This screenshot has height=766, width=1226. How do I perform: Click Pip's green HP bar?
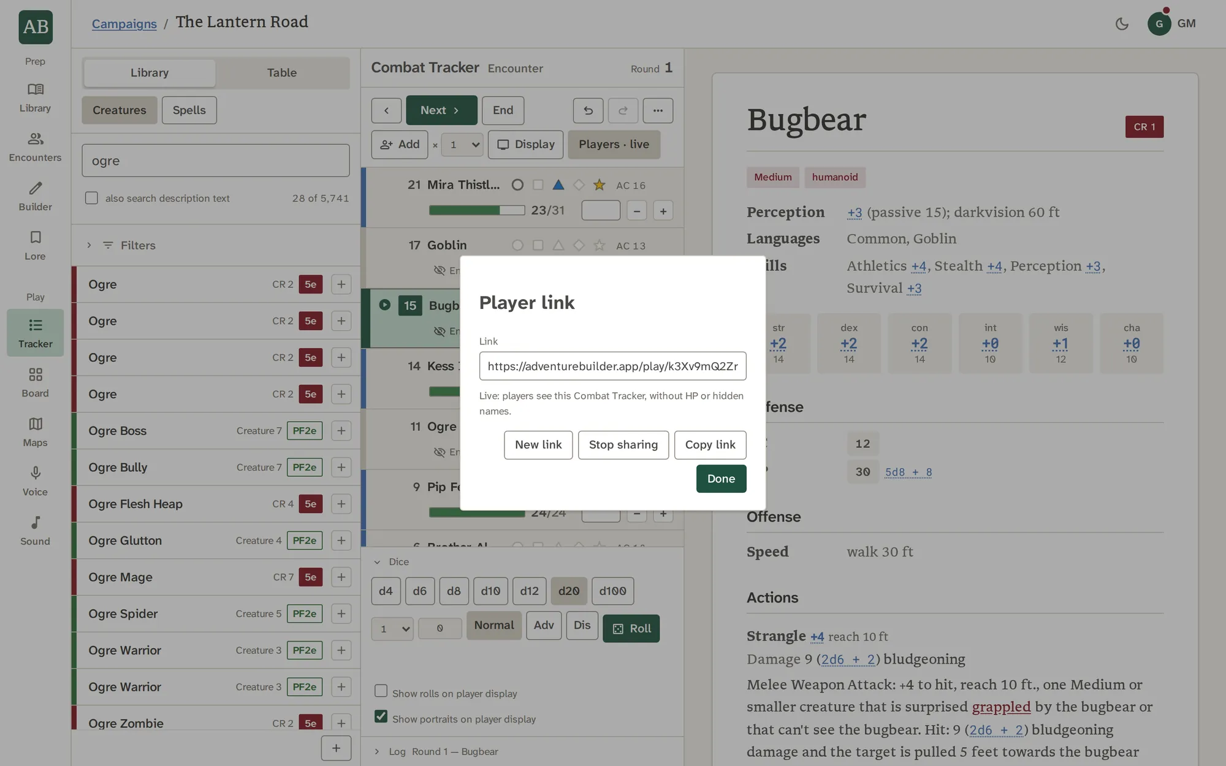[477, 514]
